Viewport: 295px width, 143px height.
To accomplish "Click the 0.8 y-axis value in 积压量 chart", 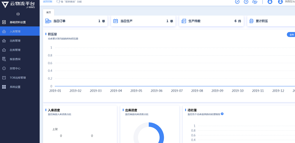I will (x=50, y=55).
